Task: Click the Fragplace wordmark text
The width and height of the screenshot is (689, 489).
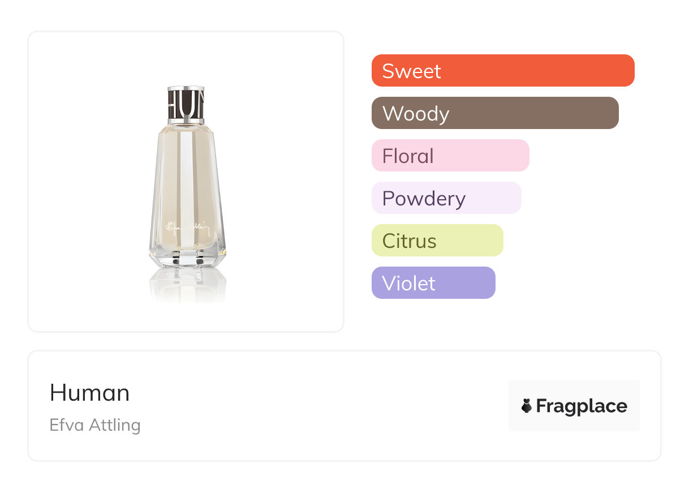Action: click(582, 406)
